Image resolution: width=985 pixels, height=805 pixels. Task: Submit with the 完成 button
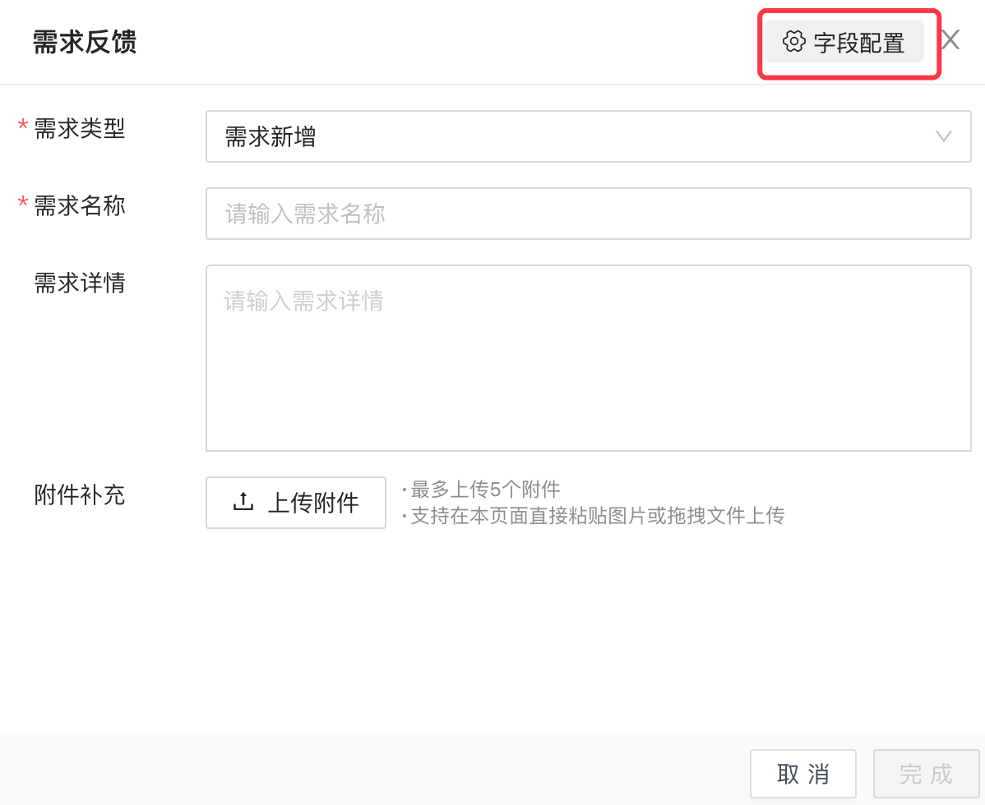925,773
